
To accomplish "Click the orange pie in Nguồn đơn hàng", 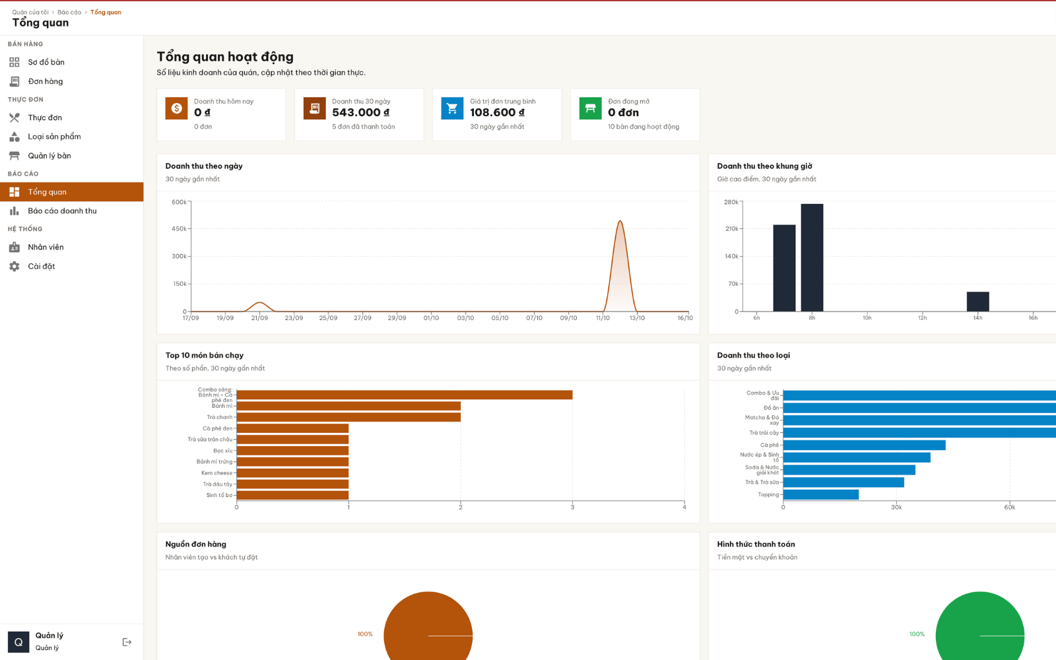I will pos(428,626).
